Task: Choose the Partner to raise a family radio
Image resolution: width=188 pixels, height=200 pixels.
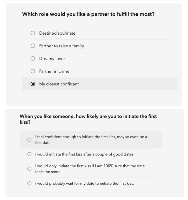Action: point(33,46)
